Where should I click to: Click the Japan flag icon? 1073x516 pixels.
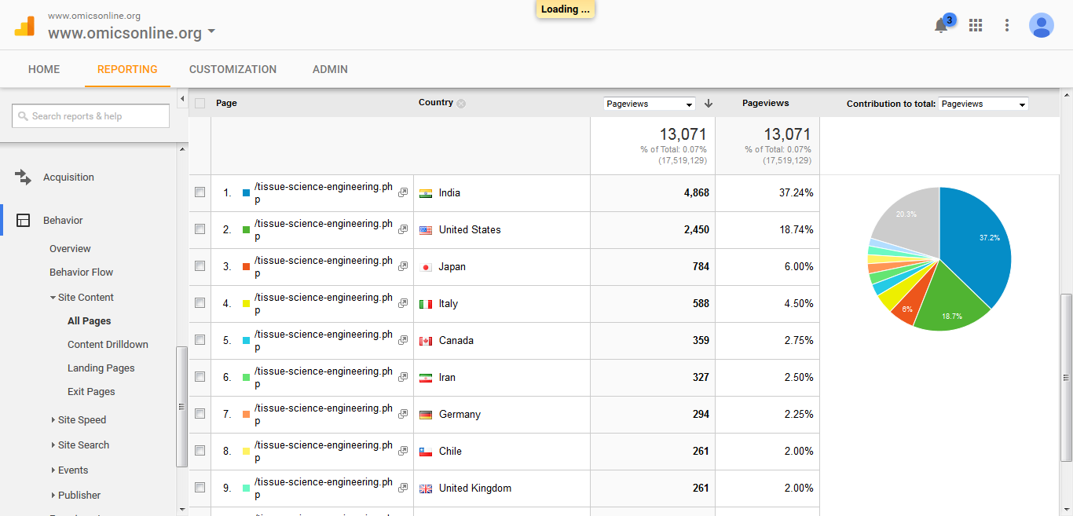(426, 267)
